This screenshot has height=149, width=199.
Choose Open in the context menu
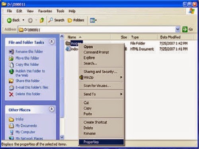tap(101, 47)
